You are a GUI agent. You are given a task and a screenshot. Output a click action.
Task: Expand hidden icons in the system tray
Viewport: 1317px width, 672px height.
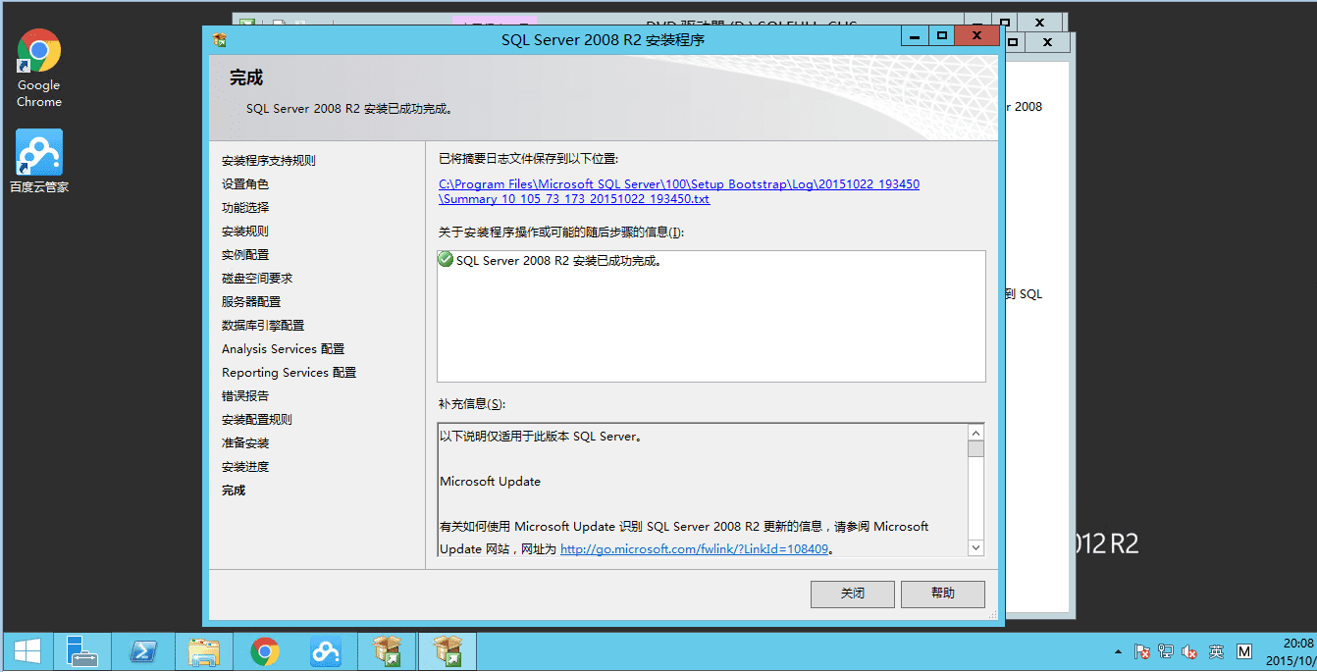1118,650
